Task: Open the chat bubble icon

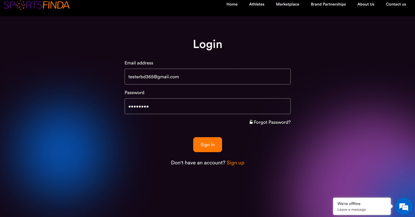Action: [404, 207]
